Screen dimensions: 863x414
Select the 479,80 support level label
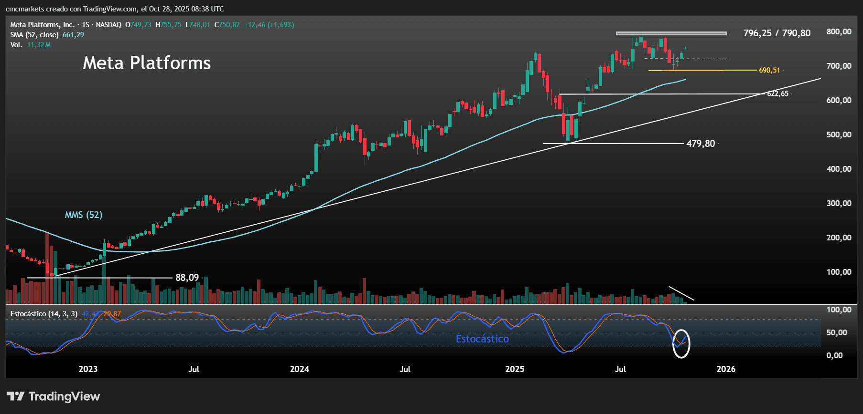[x=701, y=144]
